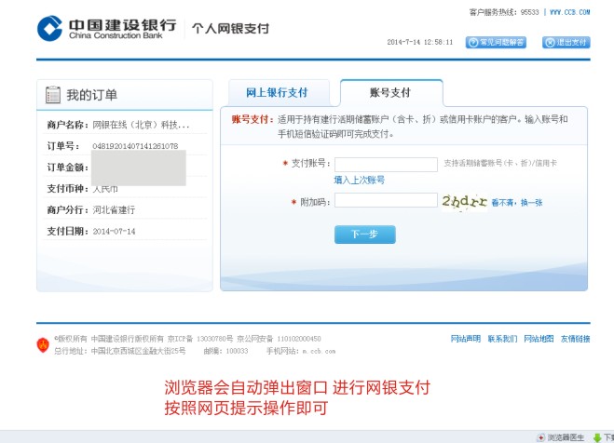Switch to the 网上银行支付 tab
The image size is (614, 443).
tap(276, 93)
